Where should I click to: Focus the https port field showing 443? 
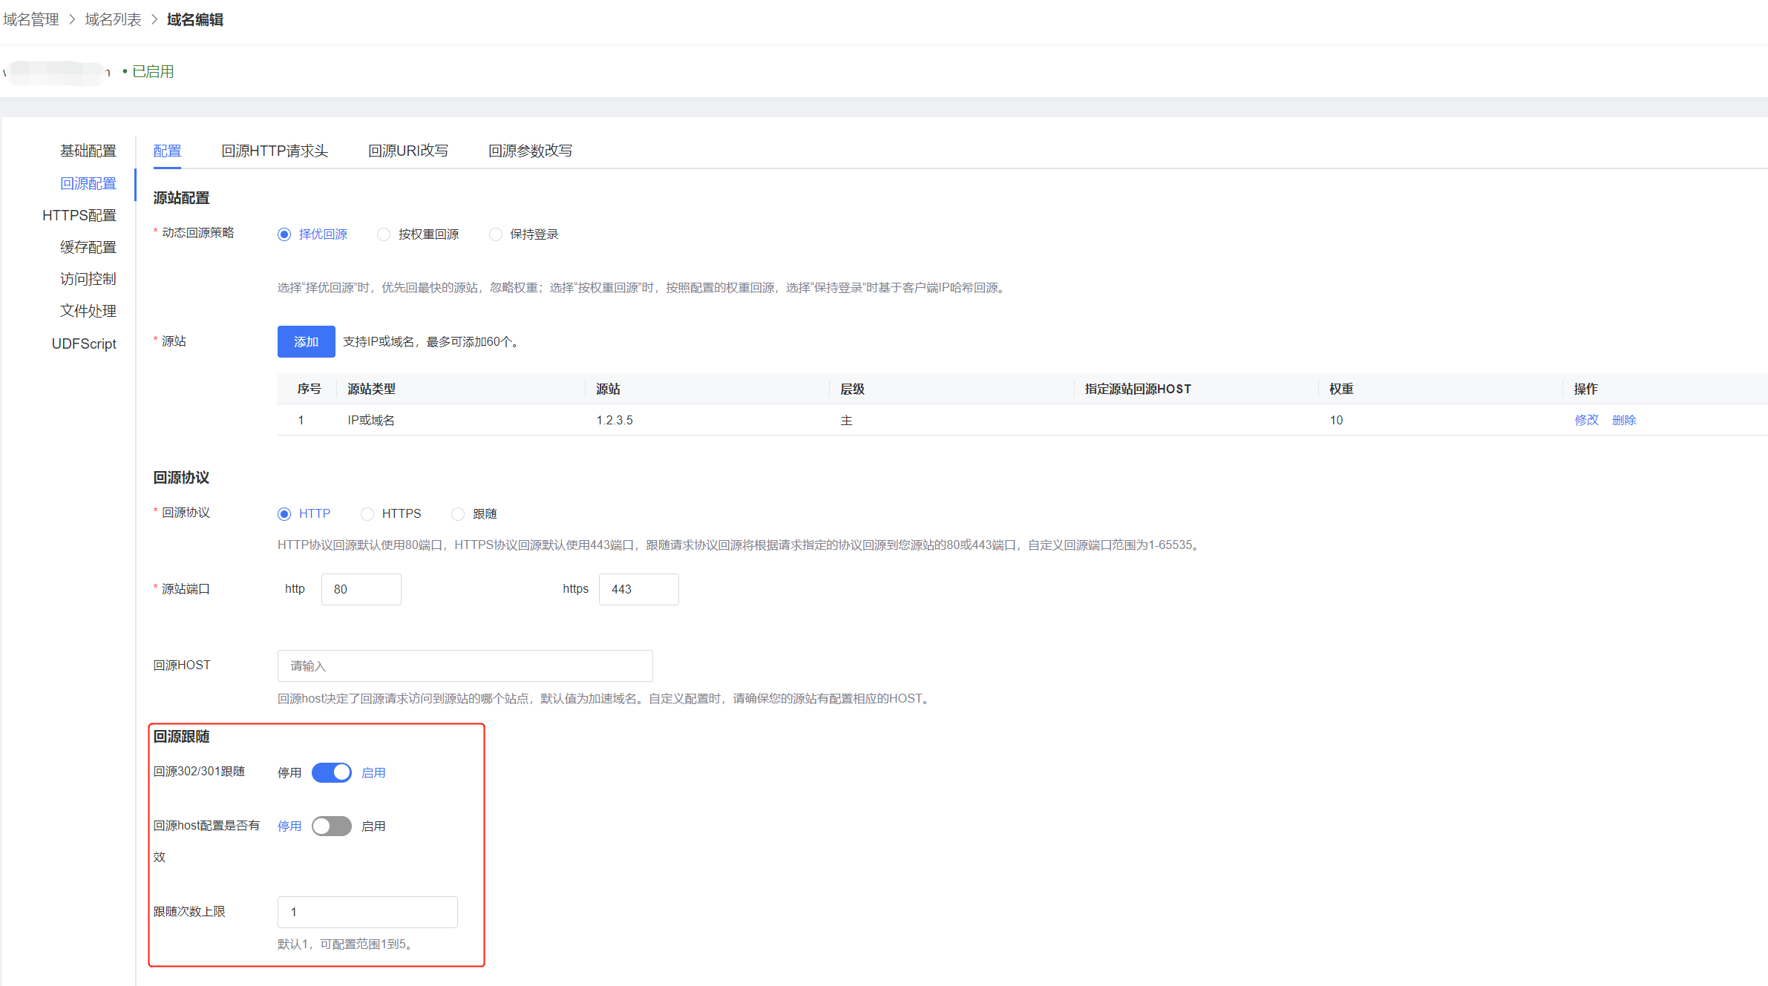(638, 589)
